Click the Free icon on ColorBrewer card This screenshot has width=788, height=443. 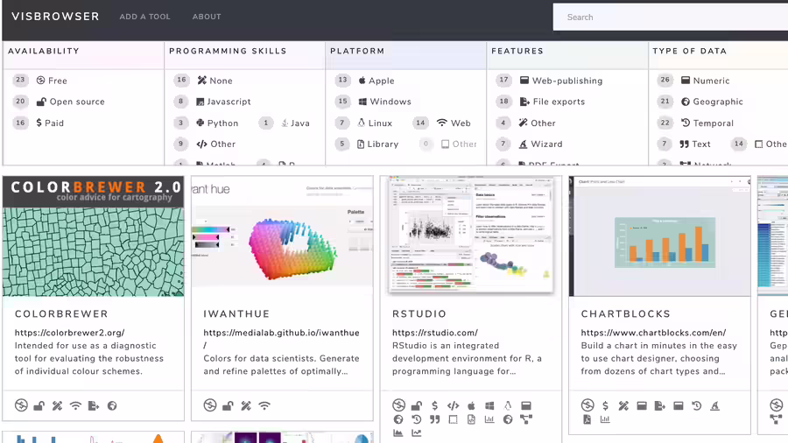[x=21, y=405]
